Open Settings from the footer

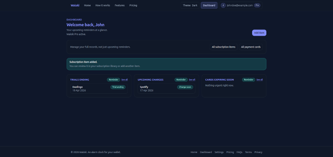219,152
